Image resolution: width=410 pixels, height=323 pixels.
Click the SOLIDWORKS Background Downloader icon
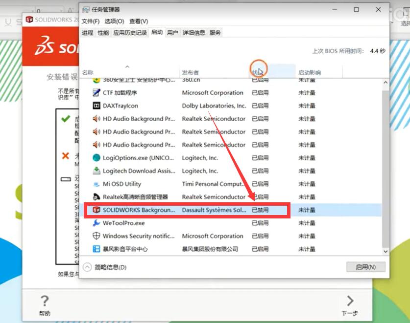(96, 210)
